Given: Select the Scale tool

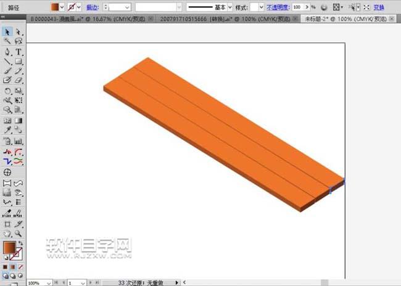Looking at the screenshot, I should (18, 91).
